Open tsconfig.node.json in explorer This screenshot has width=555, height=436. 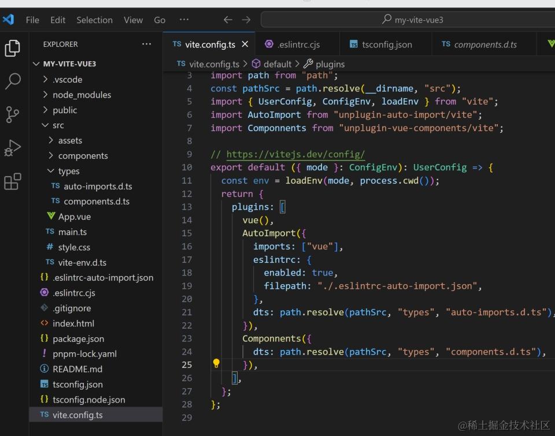(x=89, y=400)
